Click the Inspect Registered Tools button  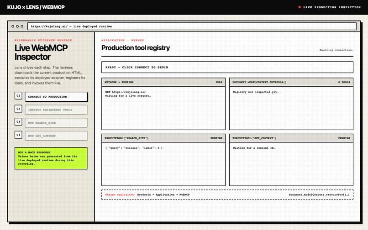click(x=56, y=110)
